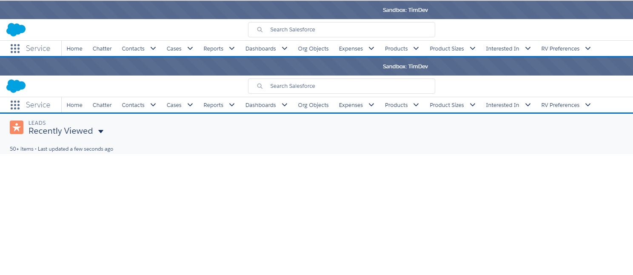Open the Reports tab in the lower nav bar
Image resolution: width=633 pixels, height=275 pixels.
[214, 105]
